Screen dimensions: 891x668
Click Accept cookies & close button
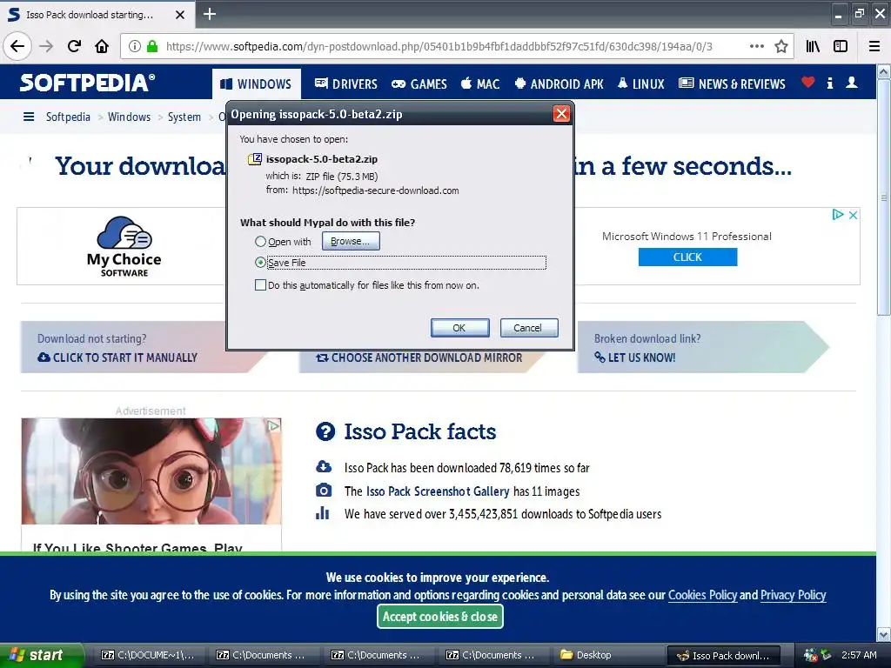point(440,617)
